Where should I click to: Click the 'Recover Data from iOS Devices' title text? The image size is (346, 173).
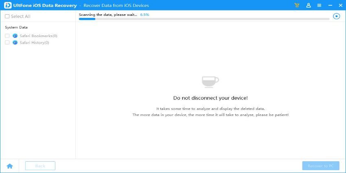tap(116, 6)
